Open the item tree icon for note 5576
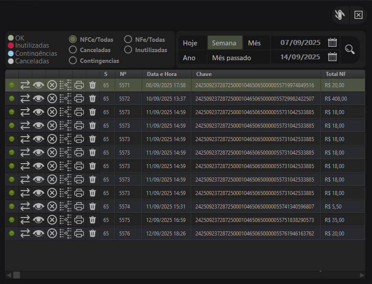The width and height of the screenshot is (372, 284). click(66, 233)
